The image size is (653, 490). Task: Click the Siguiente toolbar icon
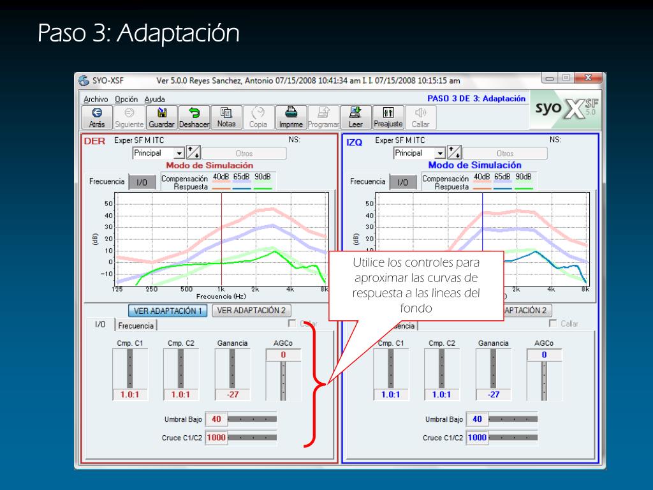click(x=129, y=117)
